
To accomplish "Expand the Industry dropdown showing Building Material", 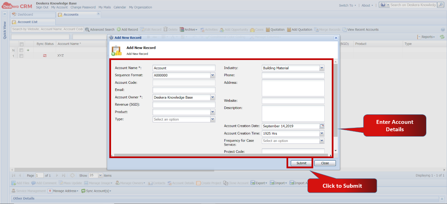I will pos(322,68).
